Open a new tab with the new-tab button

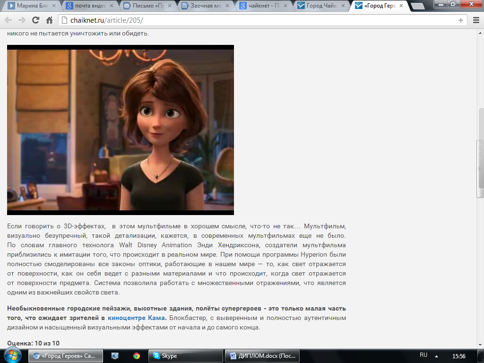[x=418, y=6]
